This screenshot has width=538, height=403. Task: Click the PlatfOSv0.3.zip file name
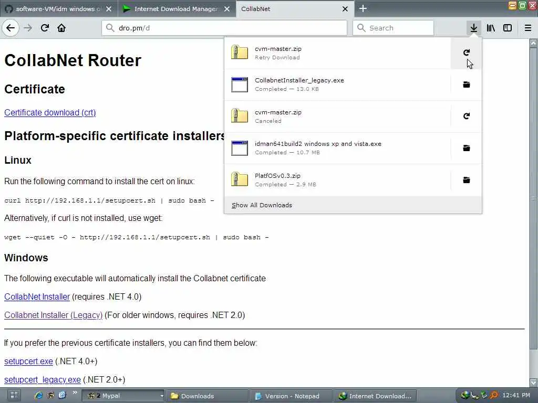click(277, 175)
